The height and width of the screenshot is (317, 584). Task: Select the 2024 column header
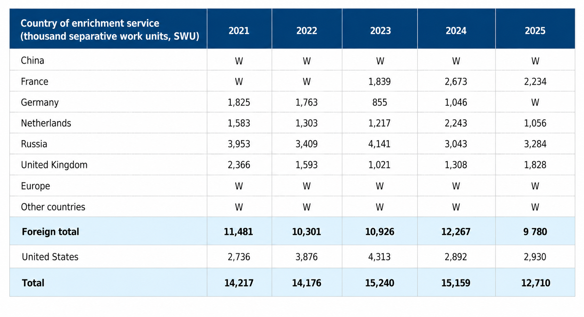[456, 31]
